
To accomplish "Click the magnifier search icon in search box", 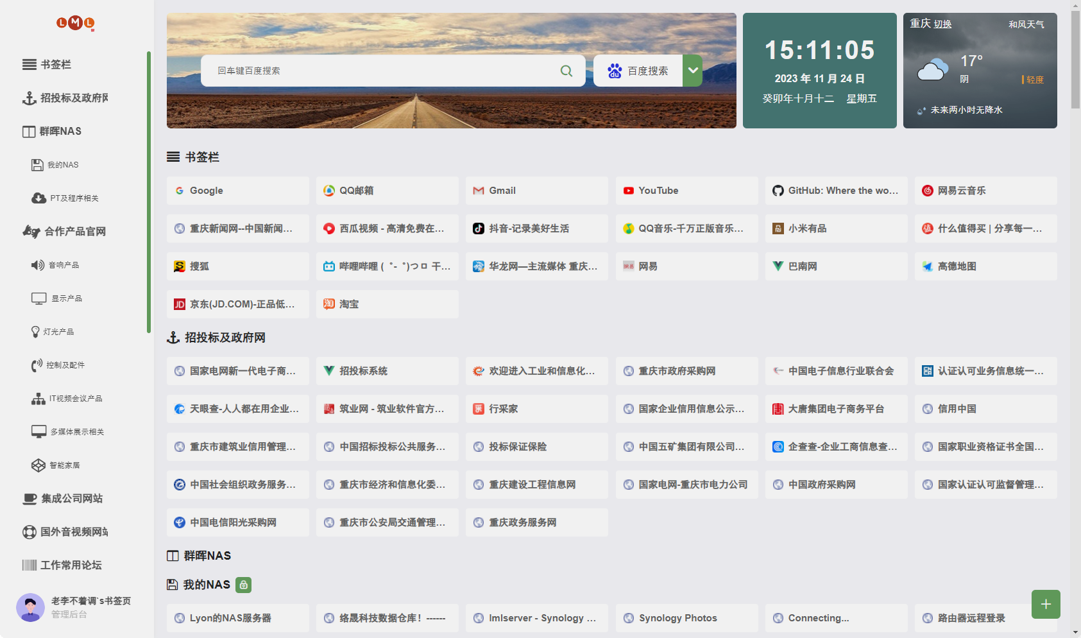I will click(566, 71).
